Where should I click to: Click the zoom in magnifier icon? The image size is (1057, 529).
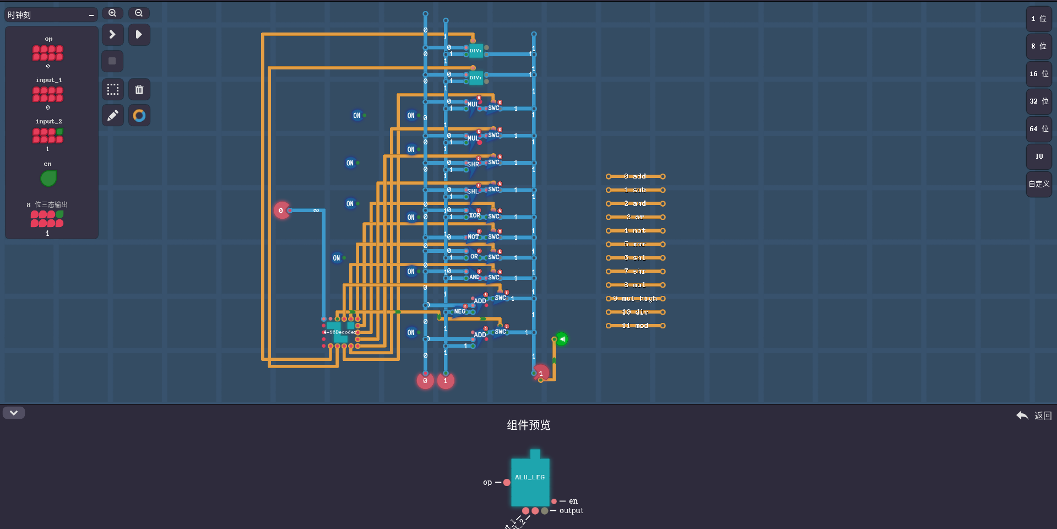point(112,13)
